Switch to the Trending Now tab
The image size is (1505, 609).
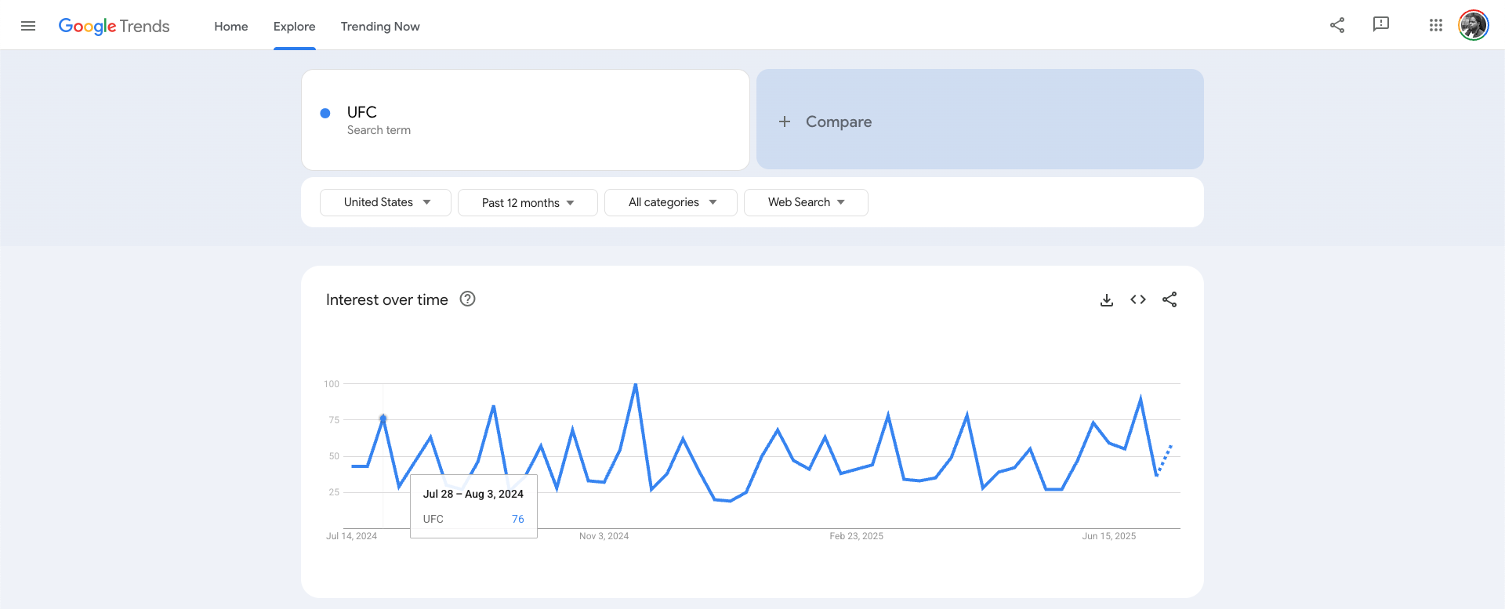pyautogui.click(x=380, y=27)
